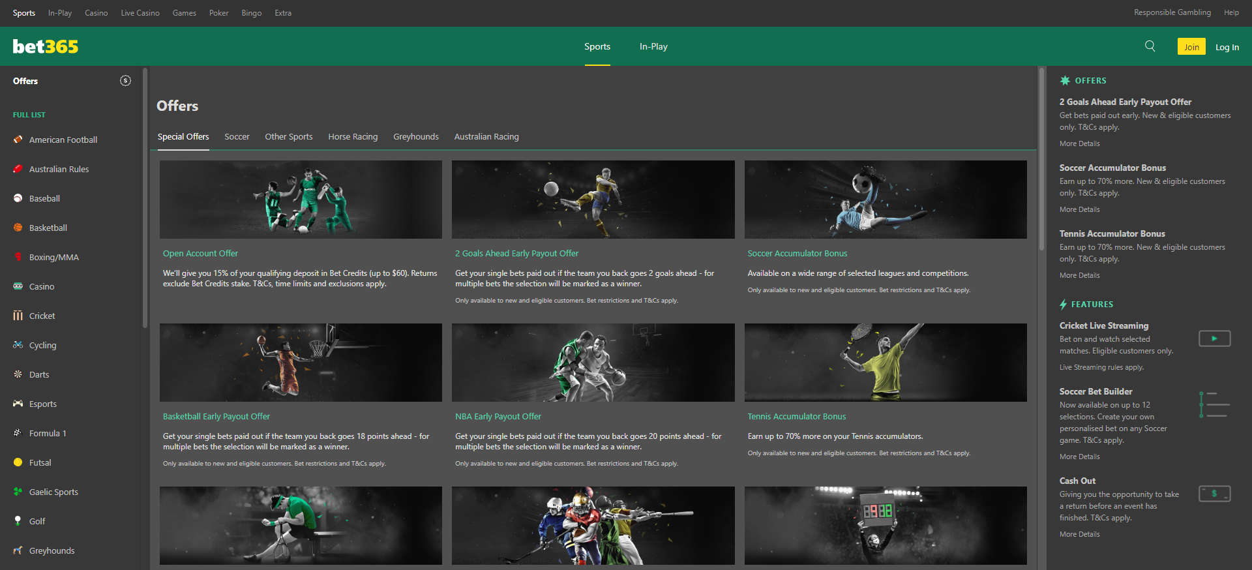Click the dollar circle icon beside Offers
Viewport: 1252px width, 570px height.
click(x=125, y=81)
